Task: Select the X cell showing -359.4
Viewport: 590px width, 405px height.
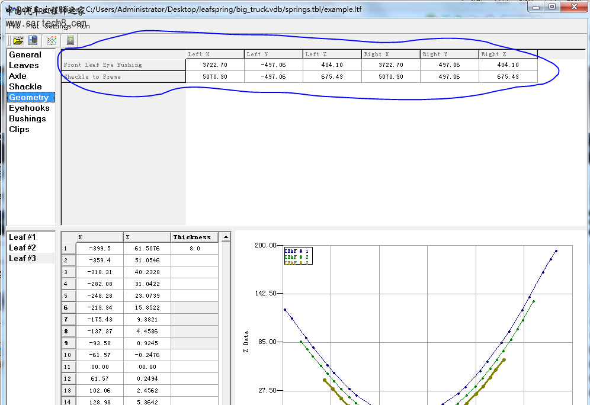Action: click(100, 260)
